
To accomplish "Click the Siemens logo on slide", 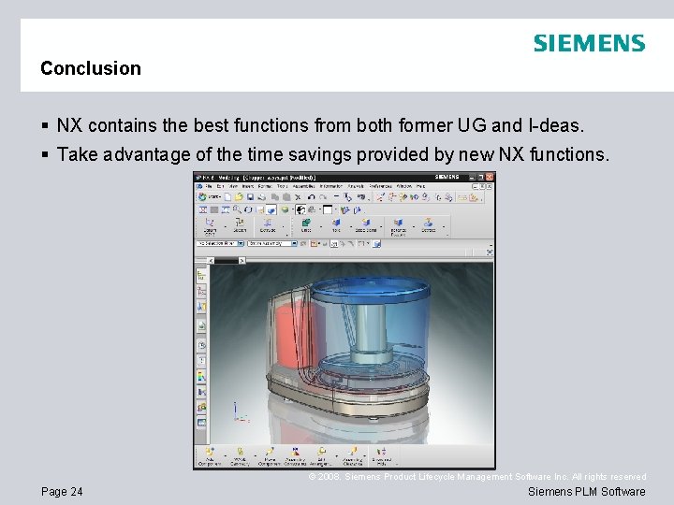I will point(590,43).
